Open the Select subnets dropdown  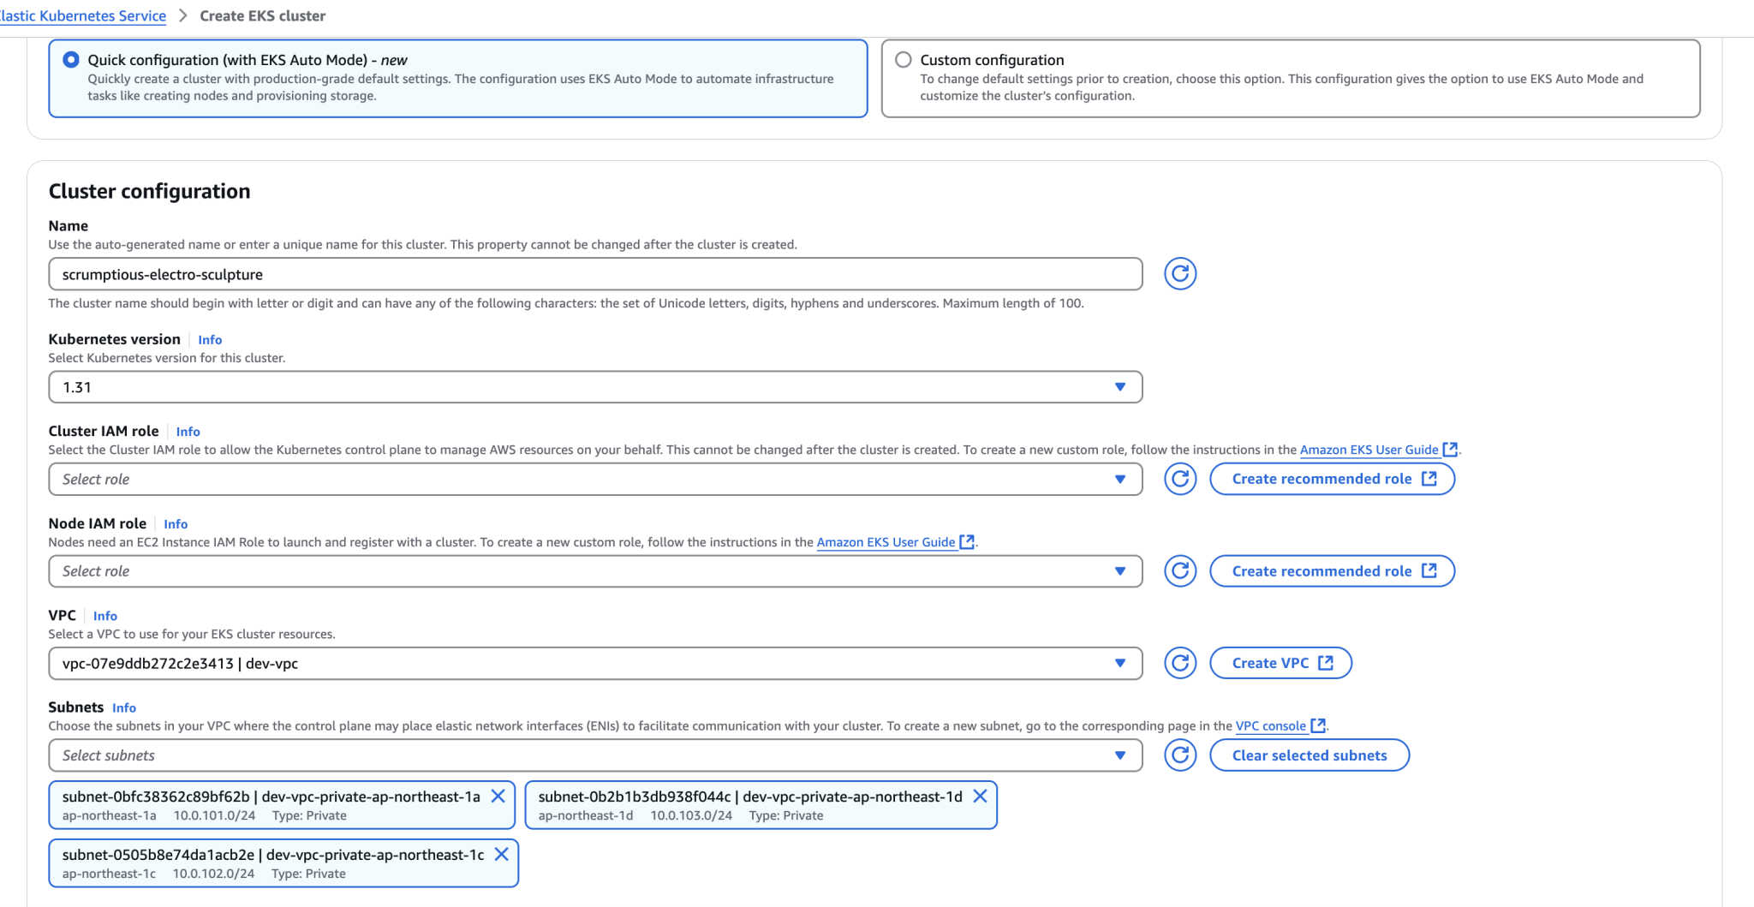594,755
